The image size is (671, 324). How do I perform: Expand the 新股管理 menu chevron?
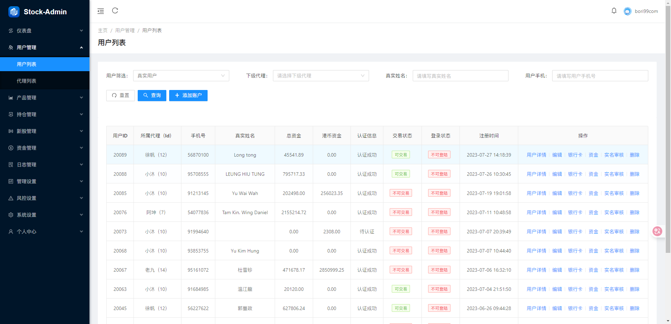click(x=81, y=131)
